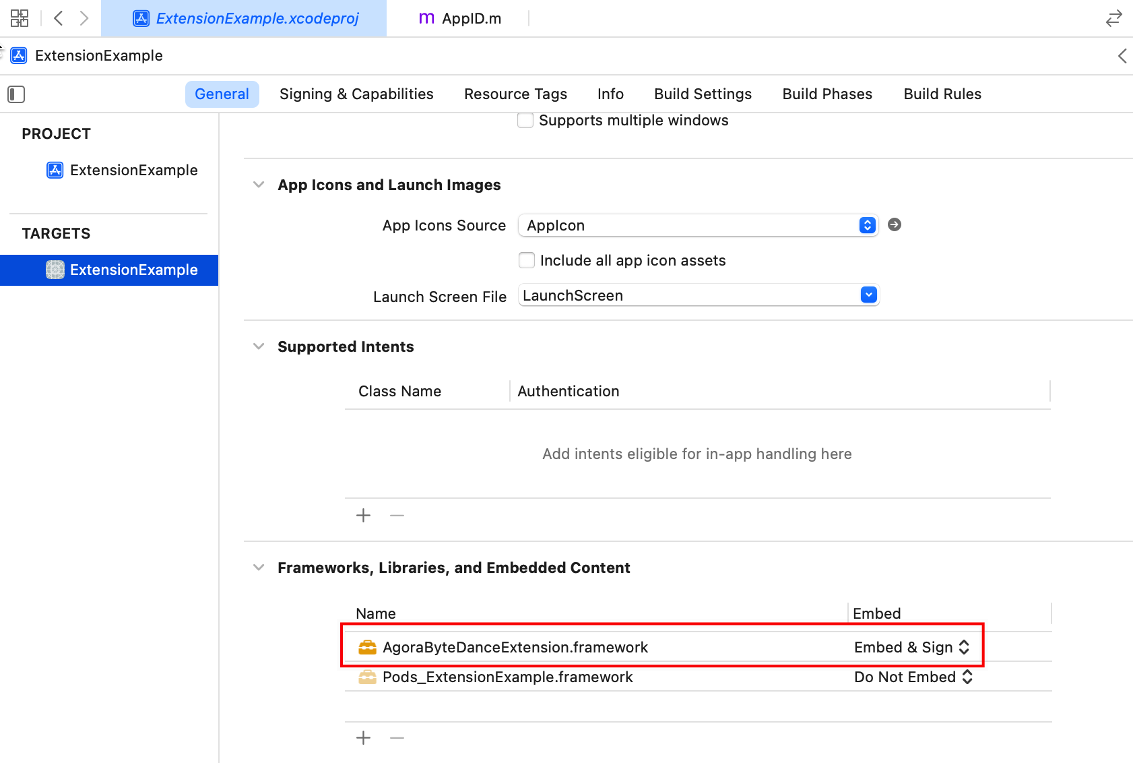This screenshot has height=763, width=1133.
Task: Add a framework with plus button
Action: [364, 738]
